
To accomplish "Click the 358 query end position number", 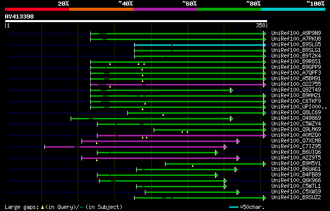I will [x=260, y=25].
